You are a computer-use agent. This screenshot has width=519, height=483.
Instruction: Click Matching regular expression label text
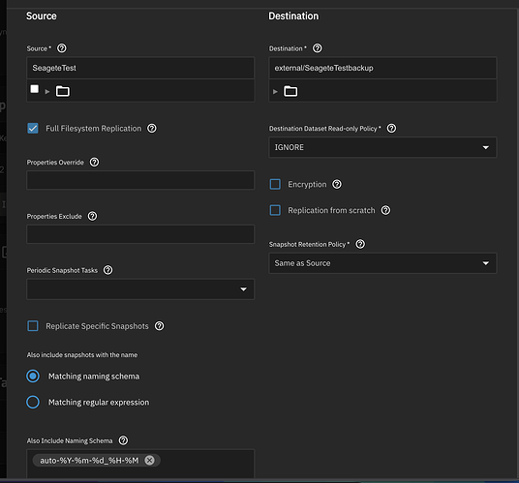pyautogui.click(x=99, y=403)
